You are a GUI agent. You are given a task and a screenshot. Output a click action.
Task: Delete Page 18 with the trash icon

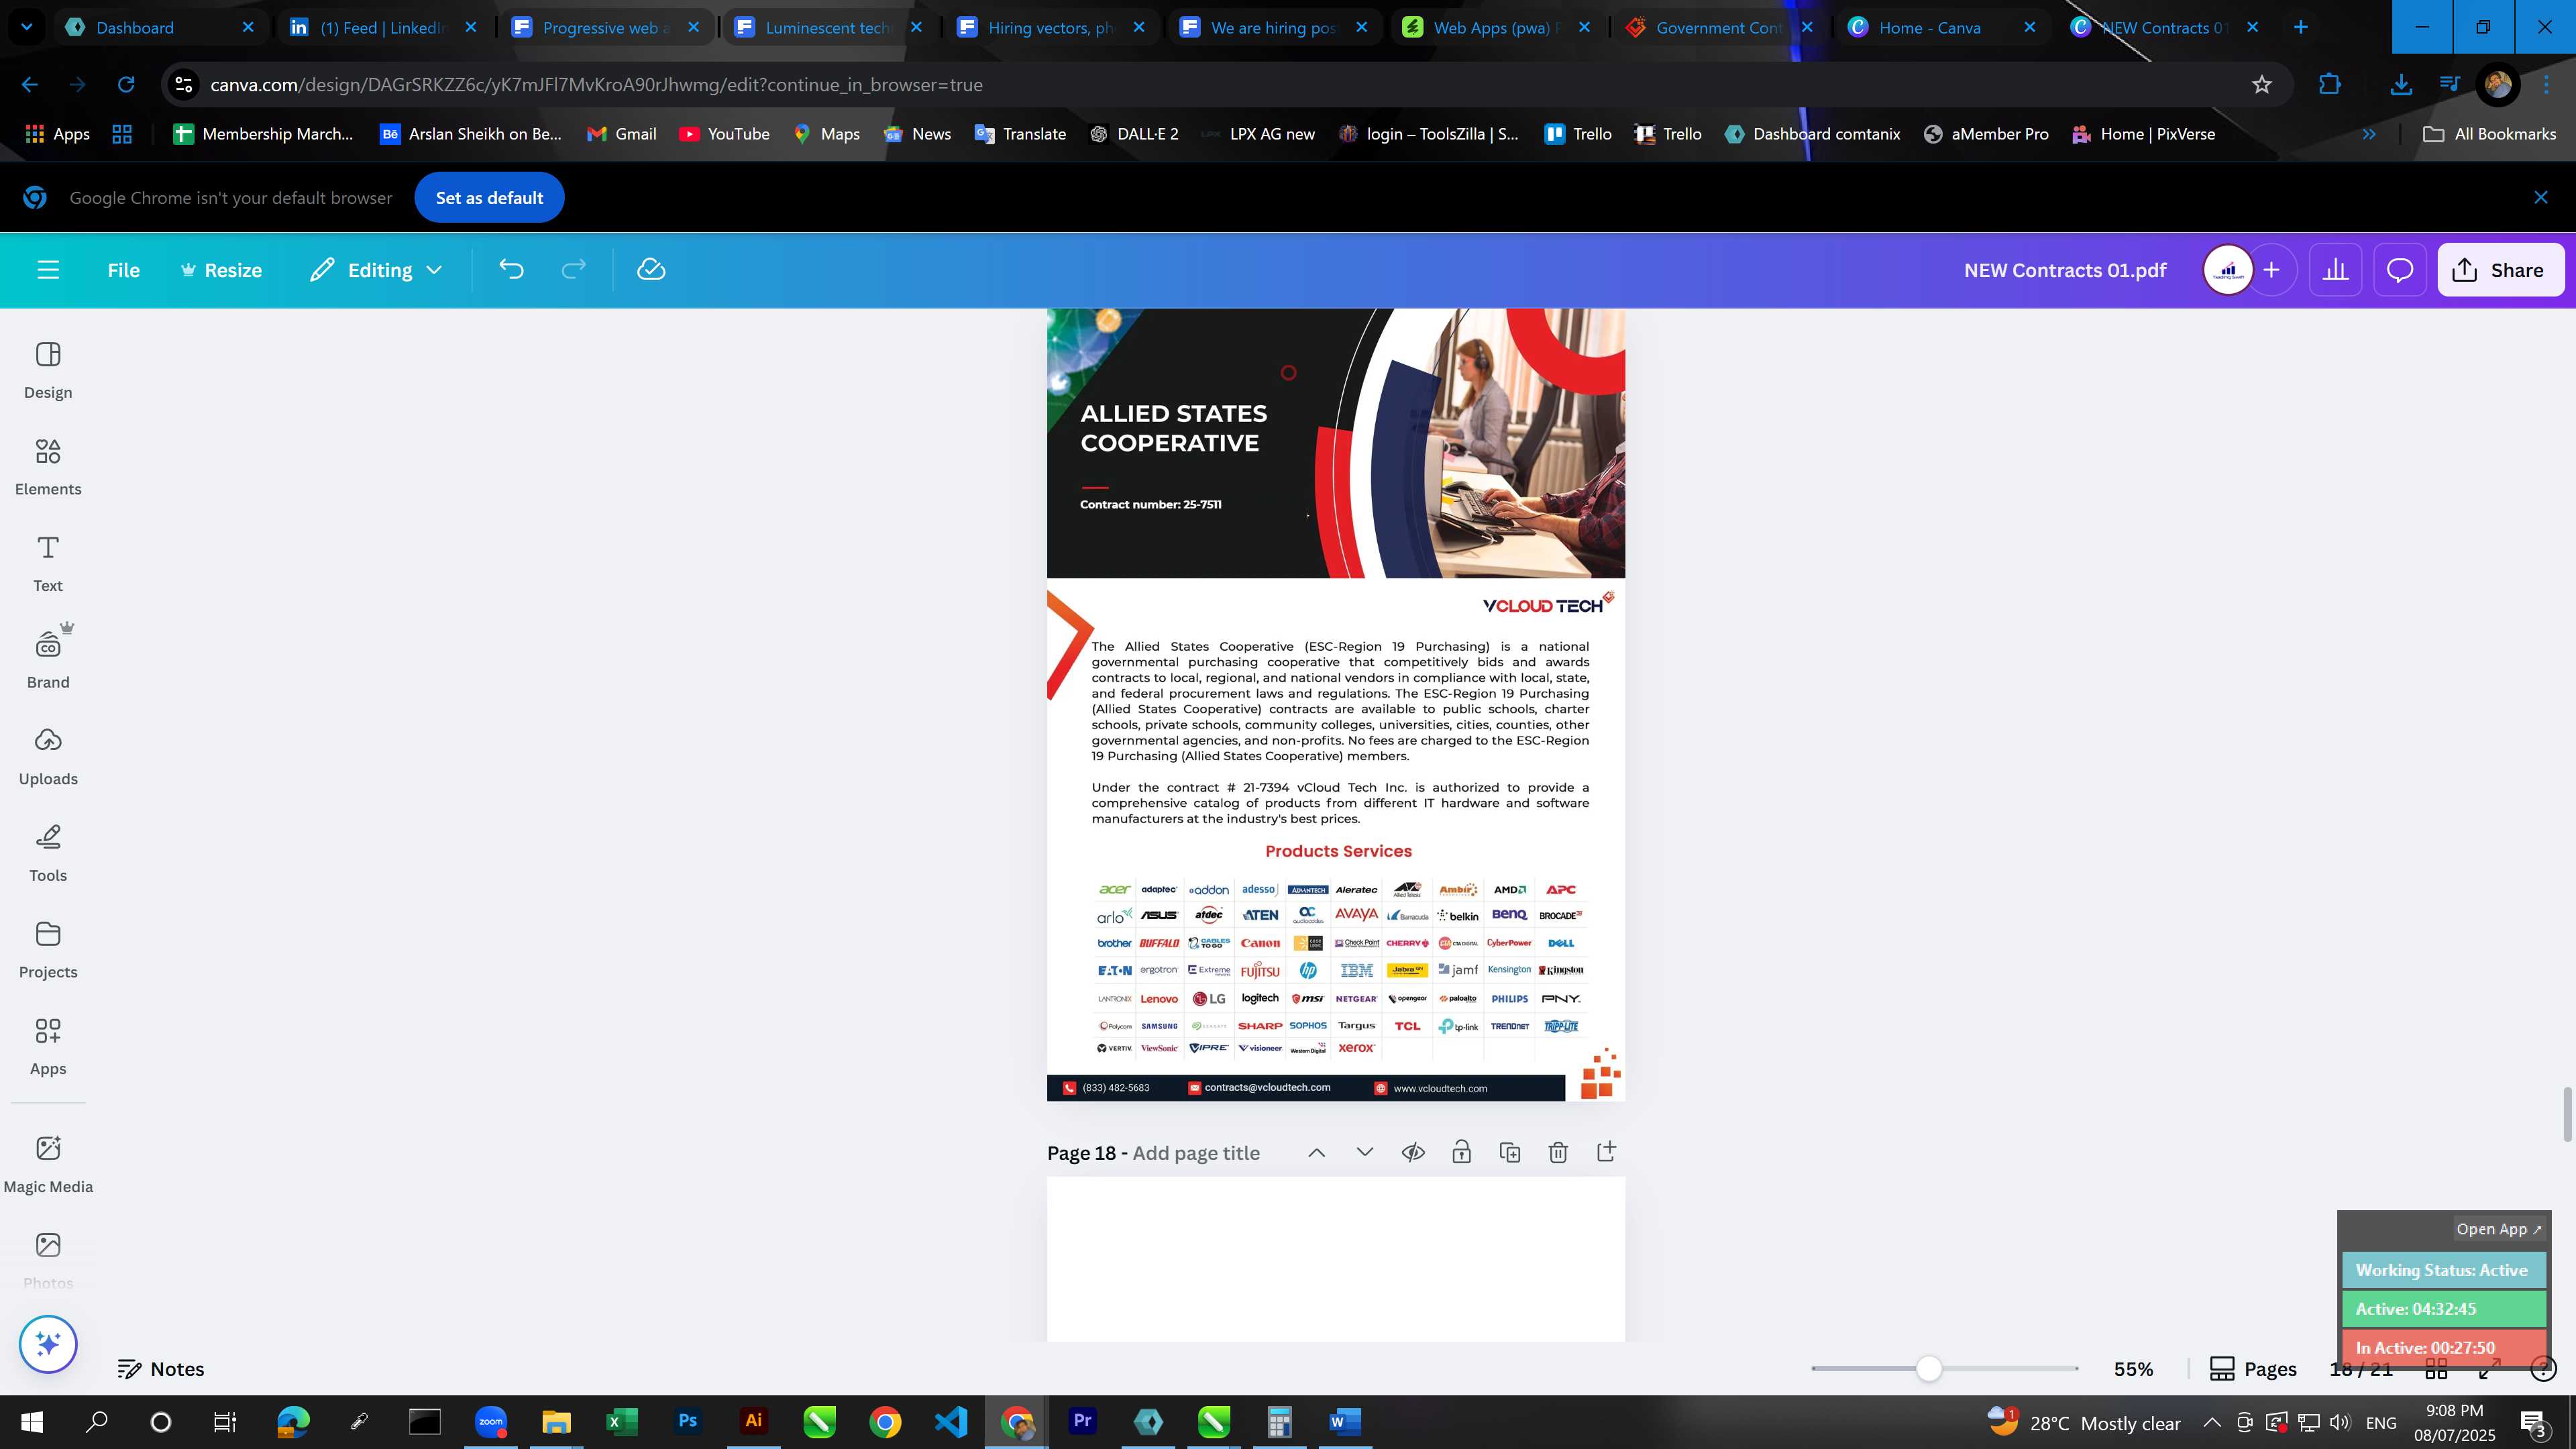pos(1558,1153)
